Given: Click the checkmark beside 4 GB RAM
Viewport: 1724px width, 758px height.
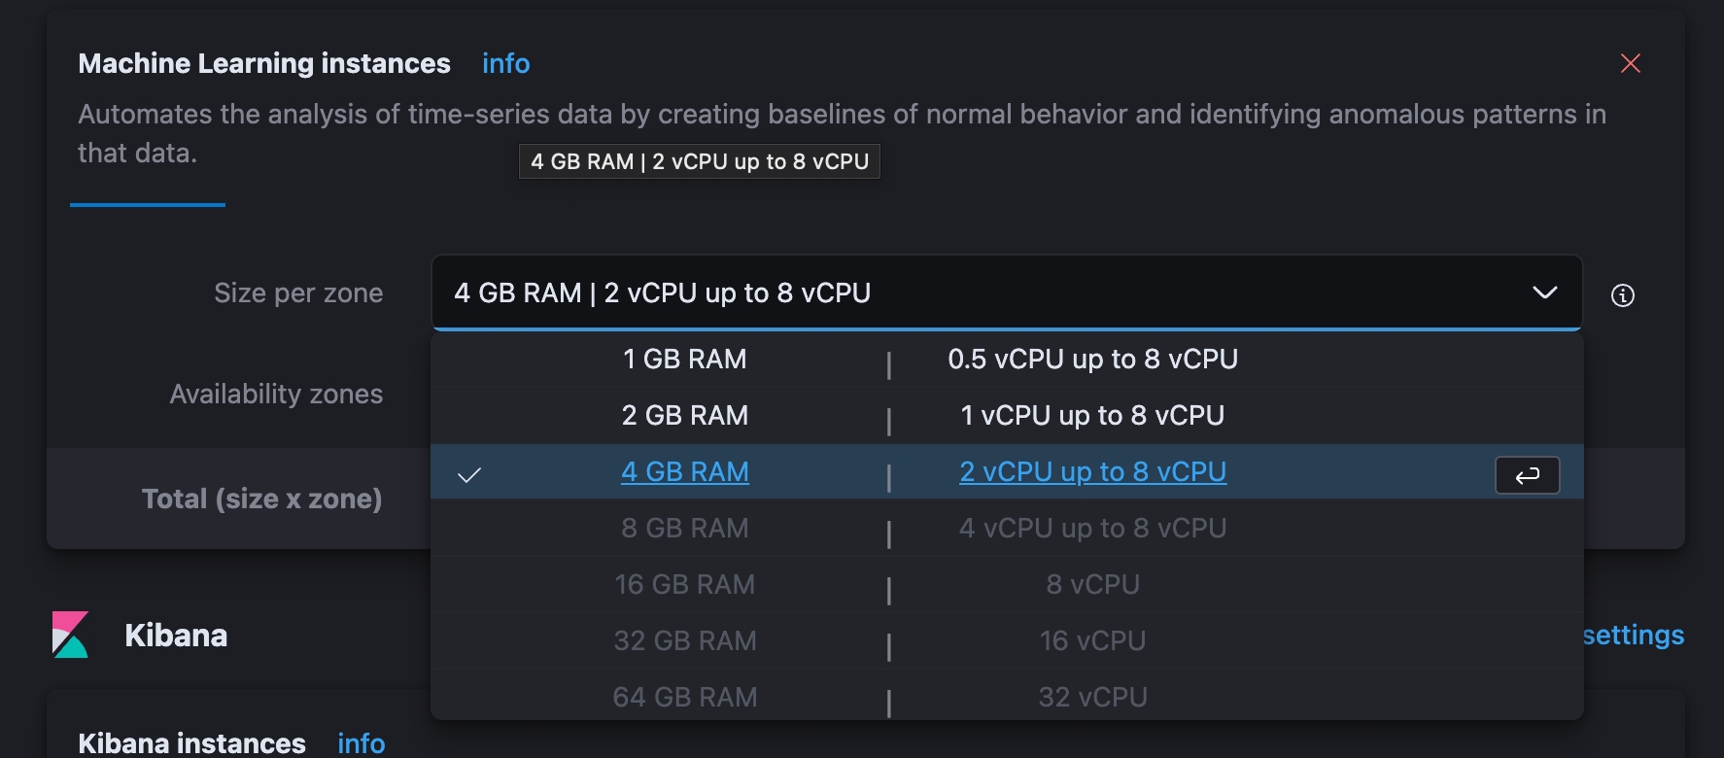Looking at the screenshot, I should tap(469, 475).
